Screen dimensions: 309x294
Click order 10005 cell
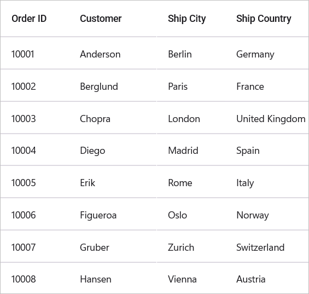[24, 183]
